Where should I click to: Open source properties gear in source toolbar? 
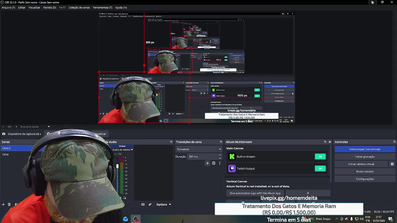[48, 134]
